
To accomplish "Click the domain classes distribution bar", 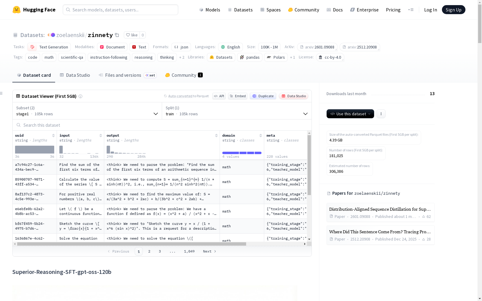I will tap(242, 153).
